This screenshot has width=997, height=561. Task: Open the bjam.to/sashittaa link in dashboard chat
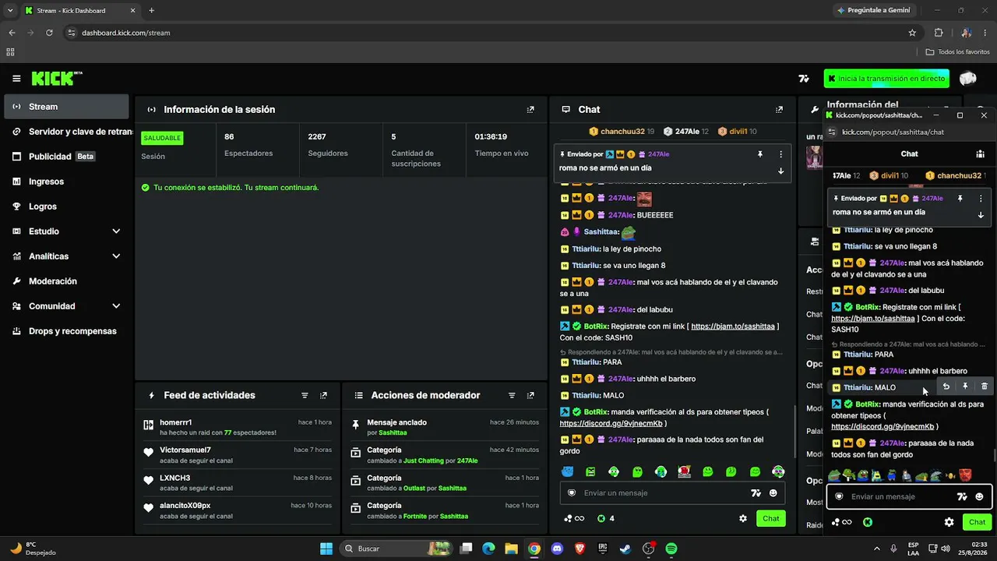733,326
